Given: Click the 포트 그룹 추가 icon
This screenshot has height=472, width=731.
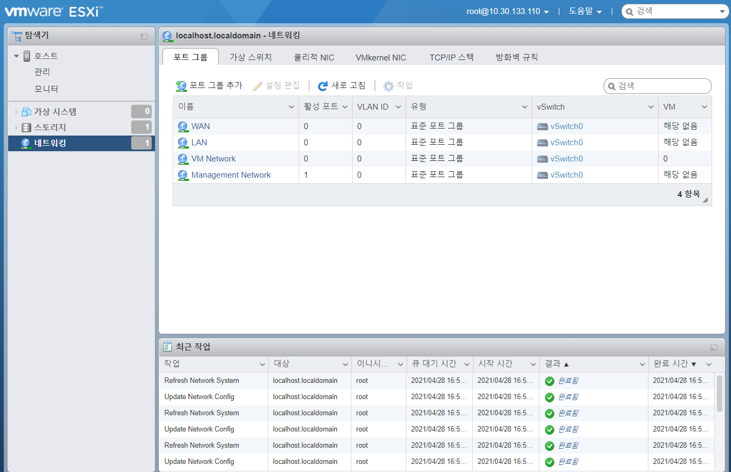Looking at the screenshot, I should [x=181, y=86].
